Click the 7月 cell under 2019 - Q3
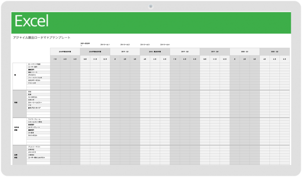302x177 pixels. tap(175, 59)
